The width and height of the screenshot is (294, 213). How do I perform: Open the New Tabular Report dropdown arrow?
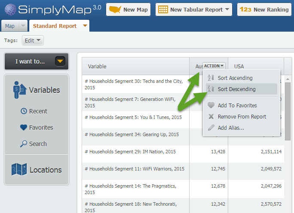pyautogui.click(x=227, y=9)
